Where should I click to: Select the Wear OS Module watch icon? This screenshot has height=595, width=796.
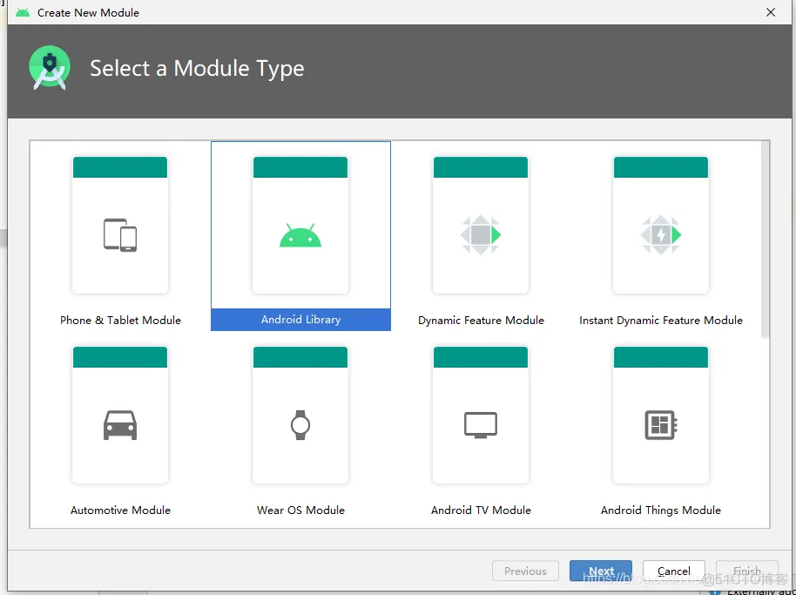[300, 425]
